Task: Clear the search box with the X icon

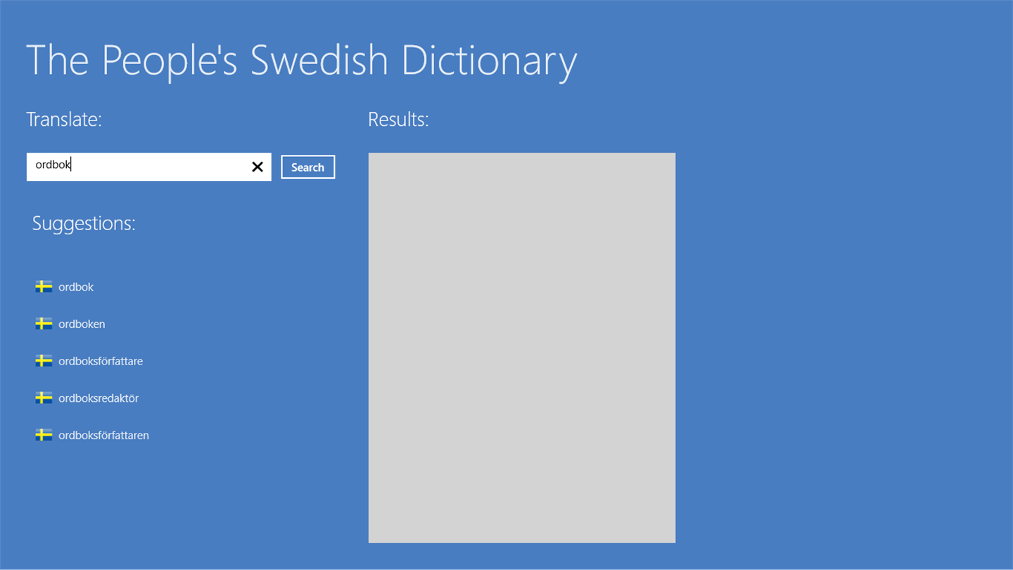Action: (x=257, y=167)
